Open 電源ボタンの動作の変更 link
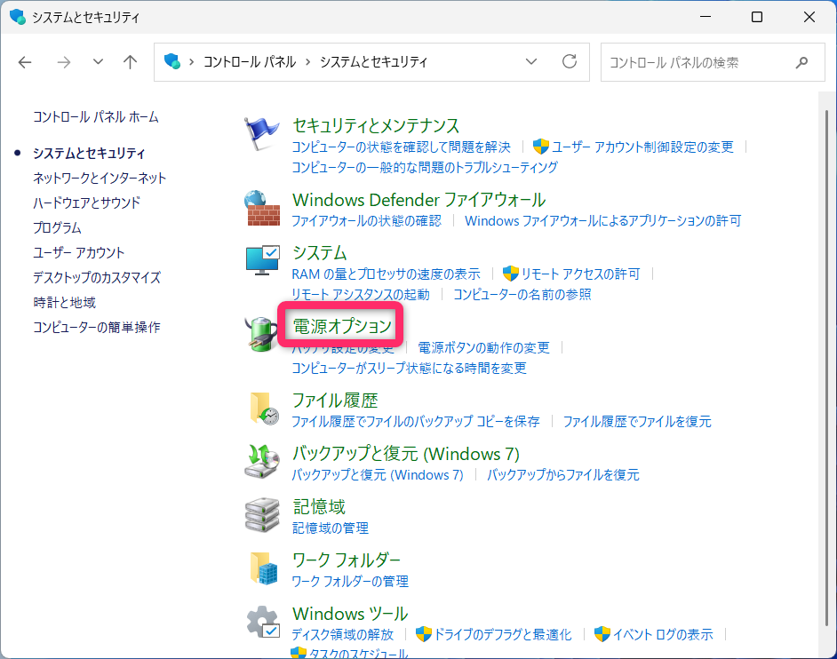 click(x=483, y=347)
